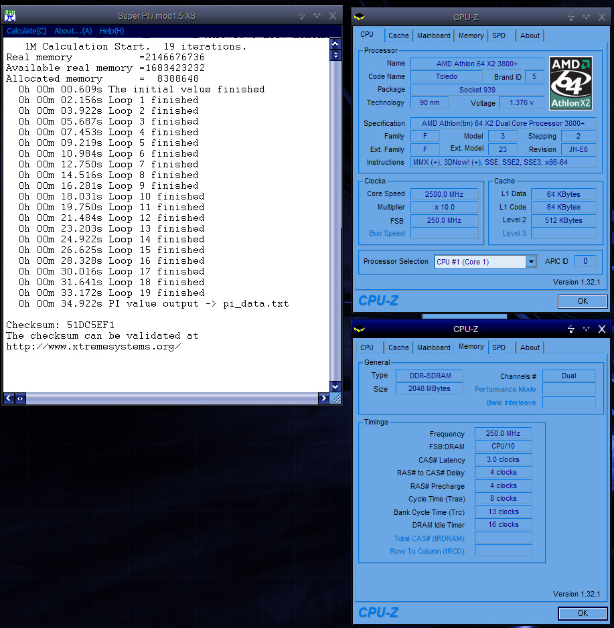Click the Channels # Dual field
This screenshot has width=614, height=628.
point(568,376)
